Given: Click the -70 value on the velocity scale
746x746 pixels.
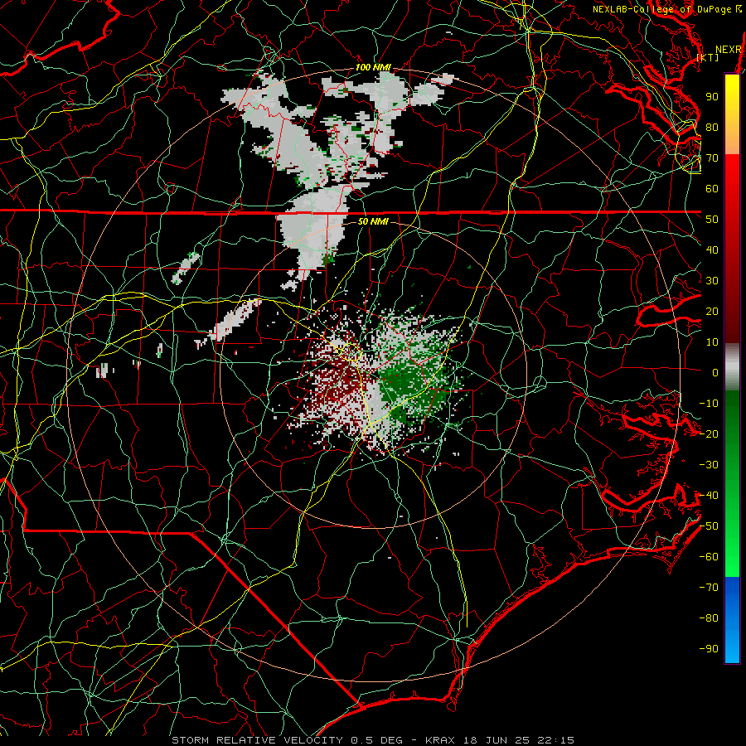Looking at the screenshot, I should point(709,588).
